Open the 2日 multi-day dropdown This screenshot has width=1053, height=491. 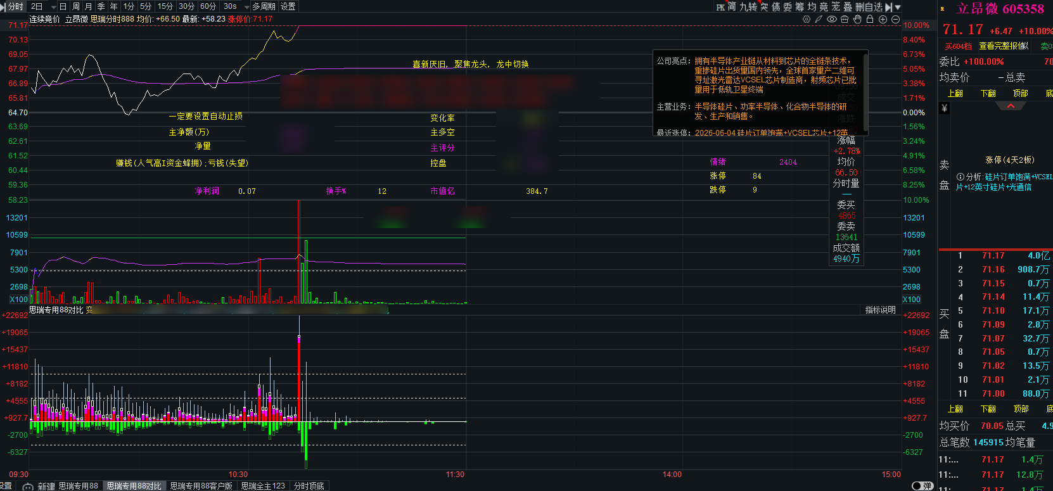click(x=43, y=6)
